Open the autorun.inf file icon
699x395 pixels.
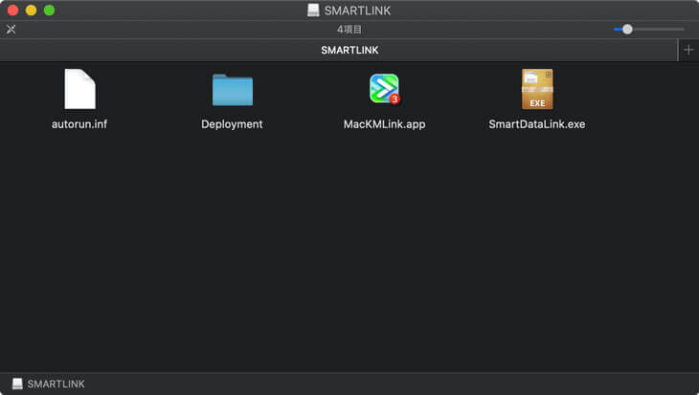tap(79, 89)
